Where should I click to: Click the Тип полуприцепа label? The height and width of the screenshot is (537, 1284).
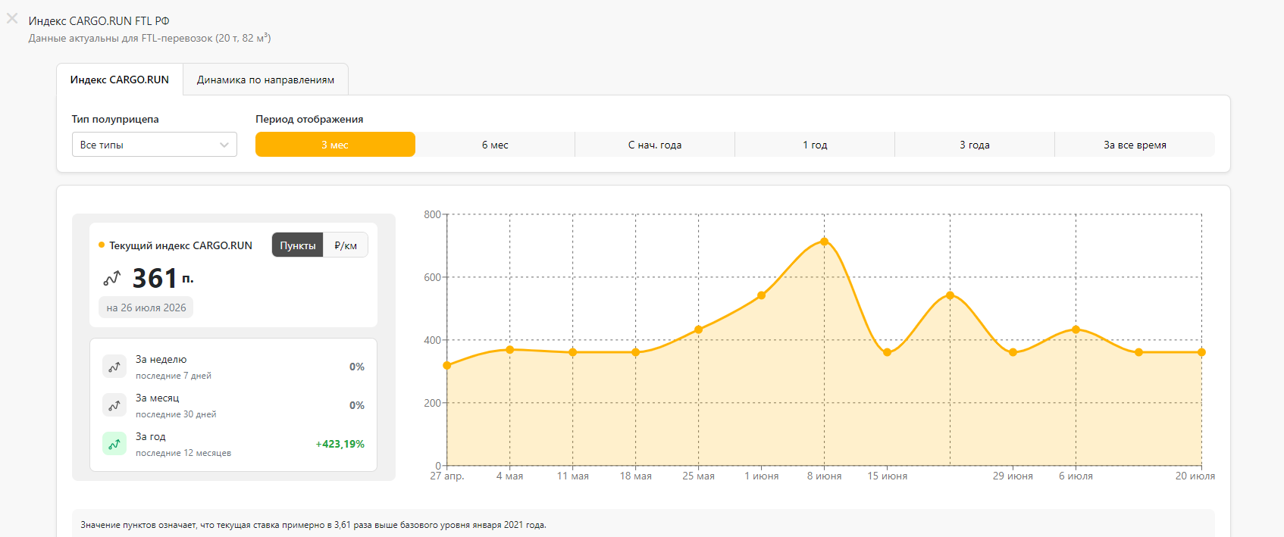(115, 119)
